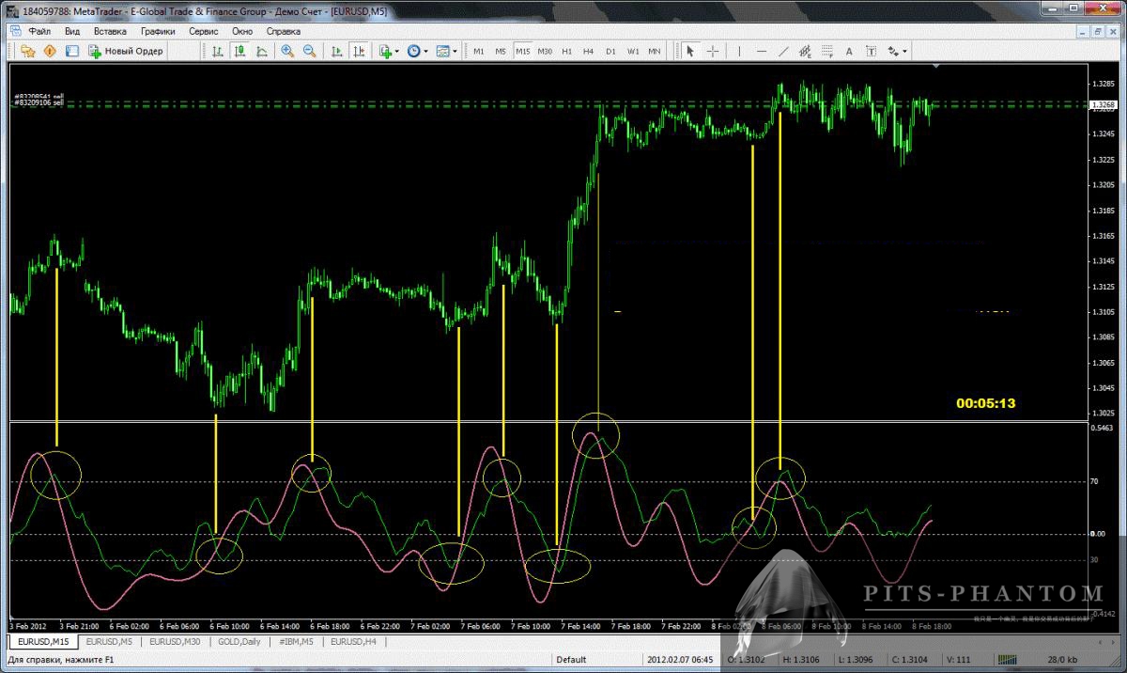Open the Вставка menu
Viewport: 1127px width, 673px height.
(x=110, y=31)
